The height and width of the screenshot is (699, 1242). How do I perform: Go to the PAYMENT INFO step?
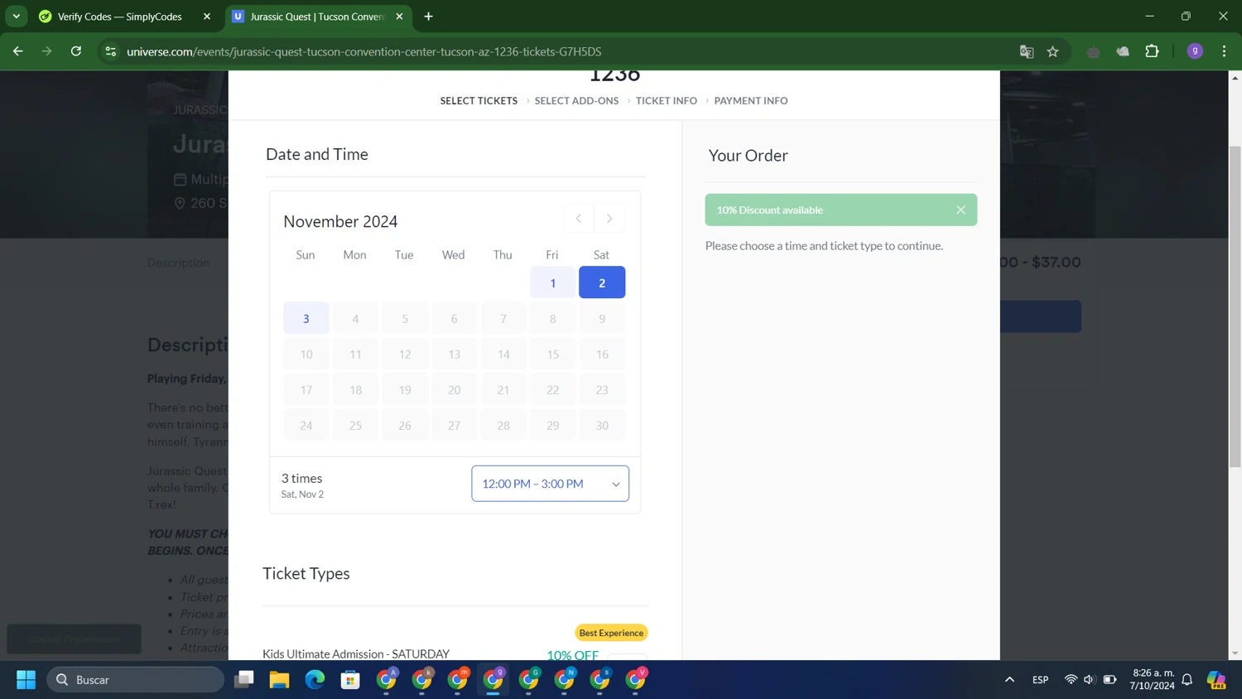[x=751, y=101]
